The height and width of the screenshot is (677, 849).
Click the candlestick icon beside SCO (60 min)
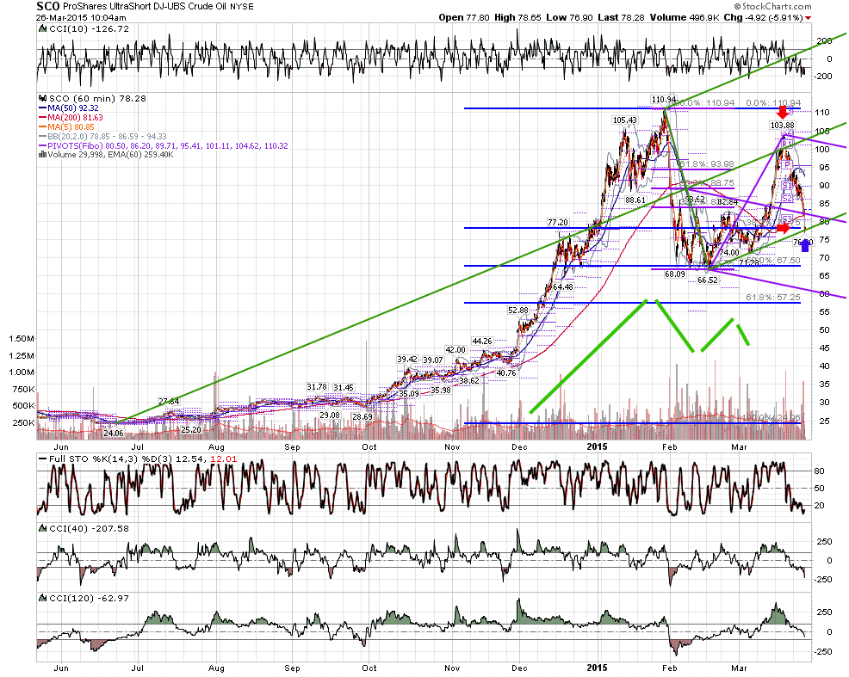43,98
